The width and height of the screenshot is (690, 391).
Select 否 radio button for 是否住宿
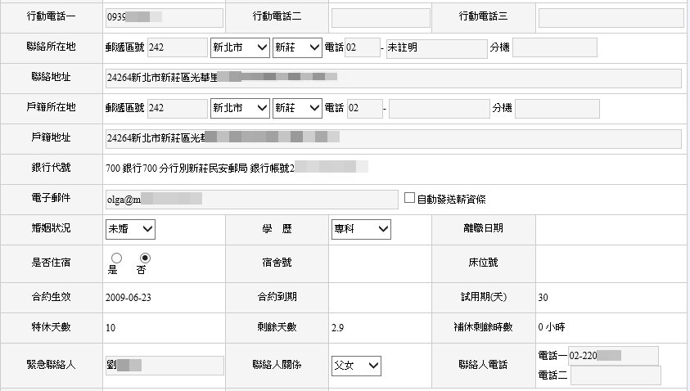(x=146, y=258)
